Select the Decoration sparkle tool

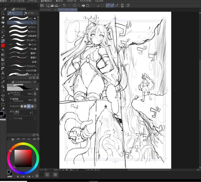coord(3,50)
